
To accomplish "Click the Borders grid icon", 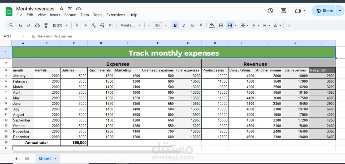I will pyautogui.click(x=221, y=25).
